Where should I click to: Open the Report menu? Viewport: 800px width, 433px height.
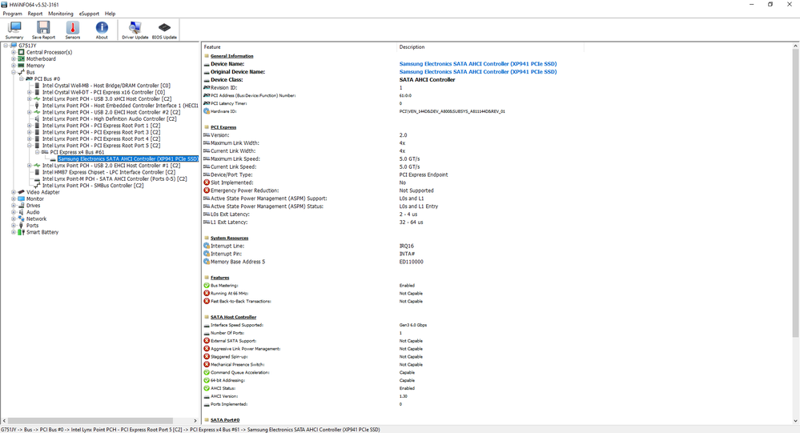[35, 14]
